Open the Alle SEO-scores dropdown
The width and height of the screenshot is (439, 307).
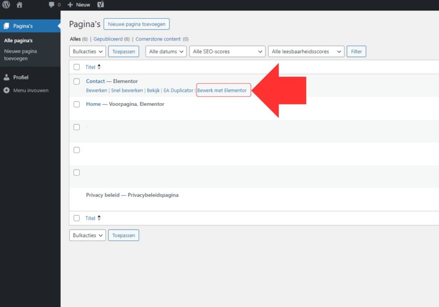[x=227, y=51]
